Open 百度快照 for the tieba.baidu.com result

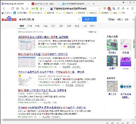tap(71, 47)
